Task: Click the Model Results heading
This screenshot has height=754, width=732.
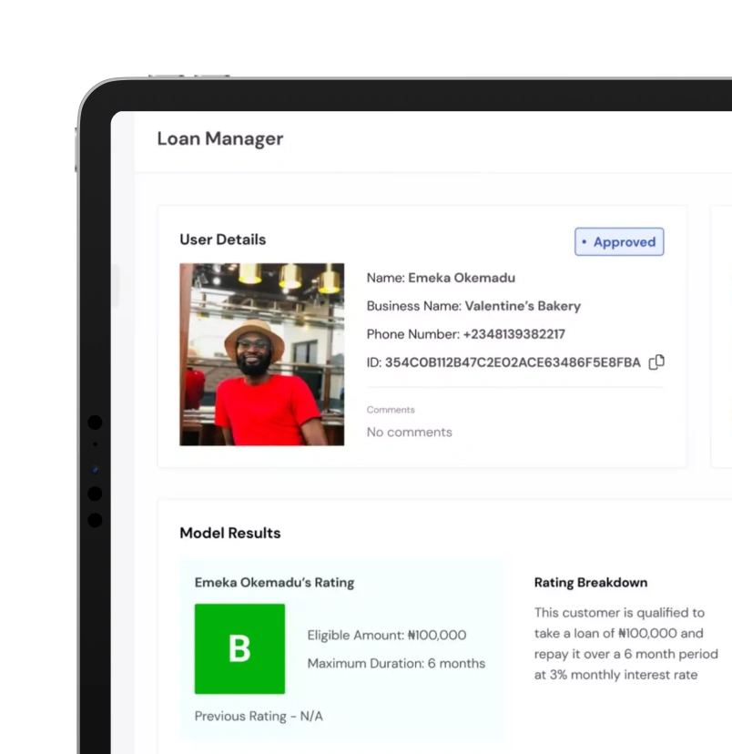Action: click(x=230, y=533)
